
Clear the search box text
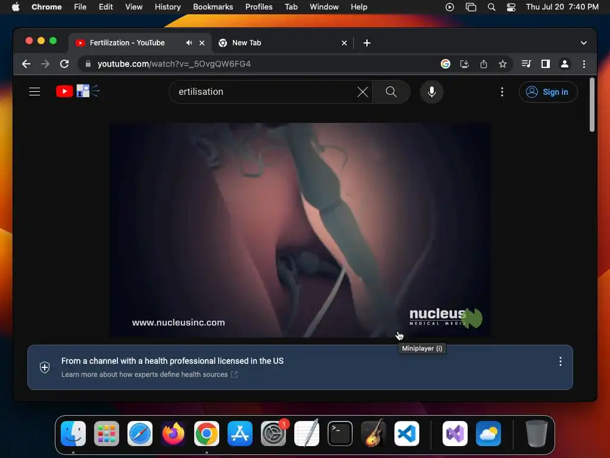pos(363,92)
